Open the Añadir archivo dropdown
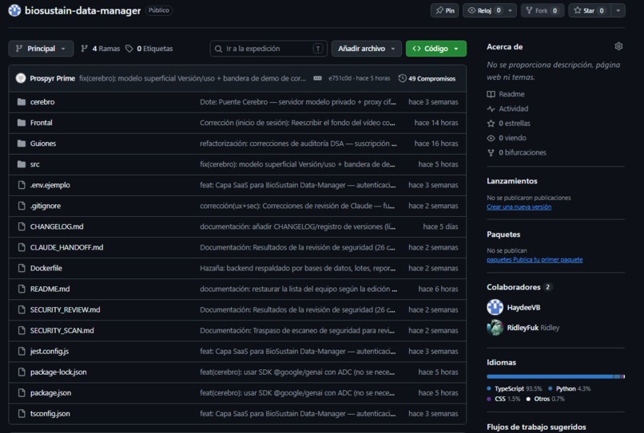The height and width of the screenshot is (433, 644). (367, 49)
